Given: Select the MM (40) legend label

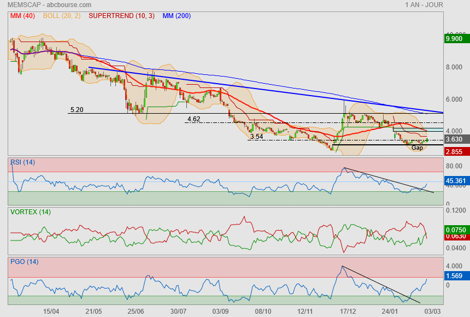Looking at the screenshot, I should coord(22,16).
